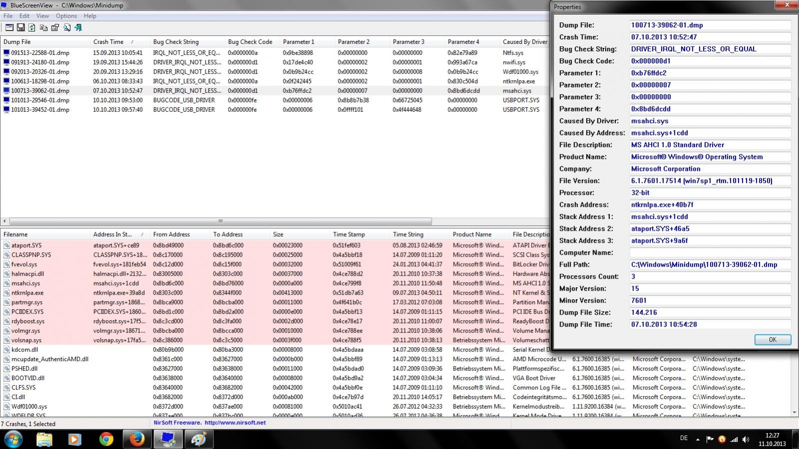Click DE language indicator in taskbar
Screen dimensions: 799x449
[x=684, y=438]
